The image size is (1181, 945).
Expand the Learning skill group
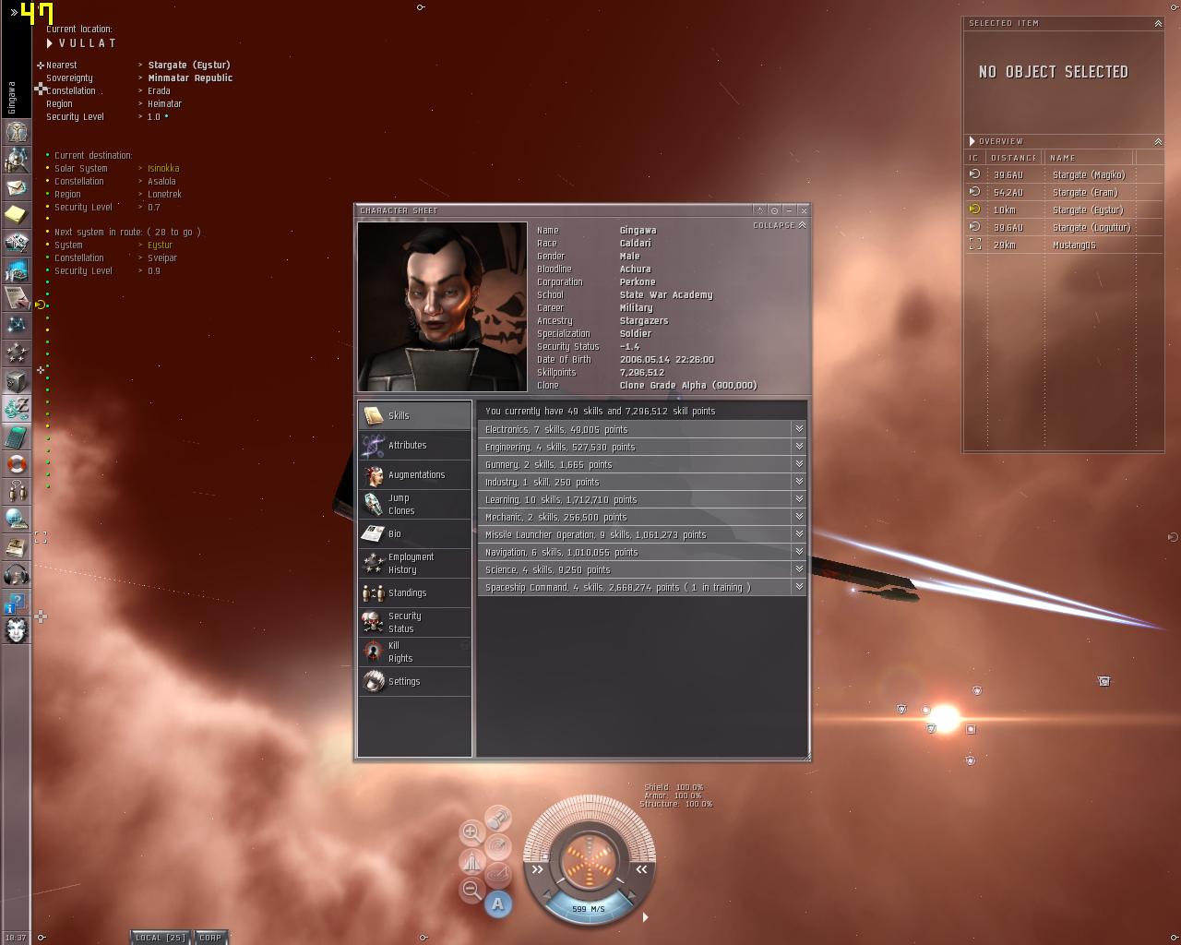(799, 499)
